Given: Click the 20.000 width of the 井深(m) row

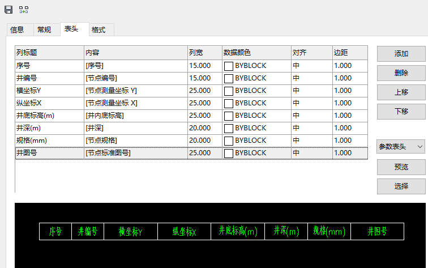Looking at the screenshot, I should tap(205, 128).
